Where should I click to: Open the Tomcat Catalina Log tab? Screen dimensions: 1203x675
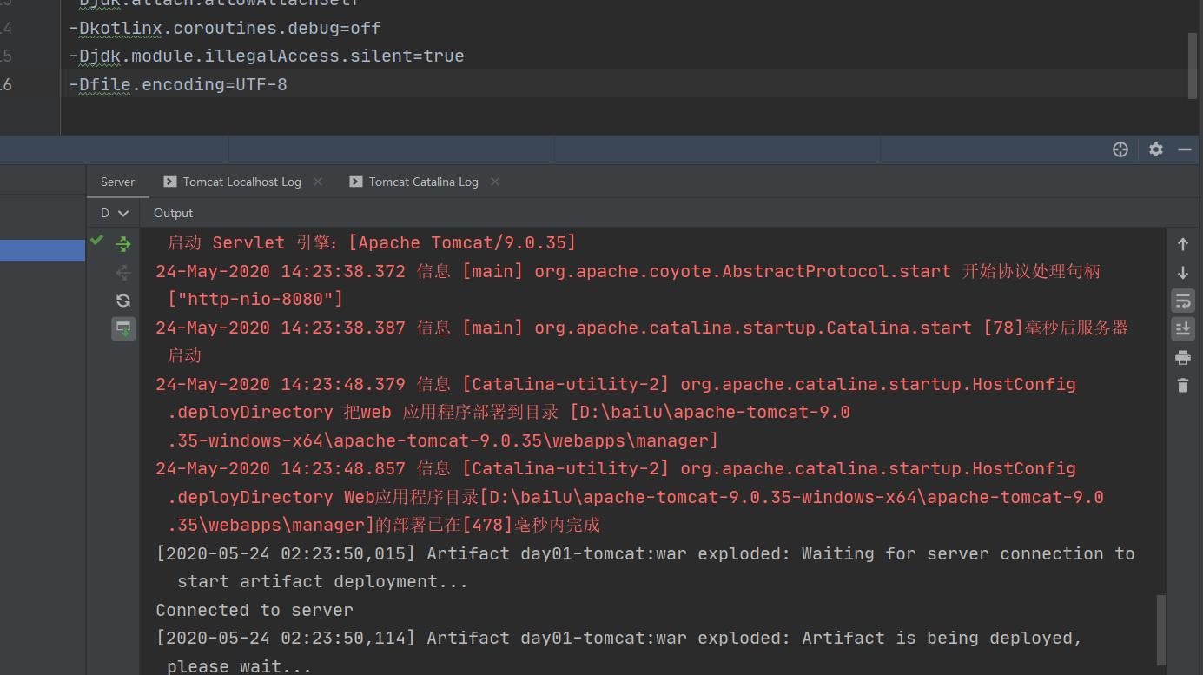click(423, 182)
